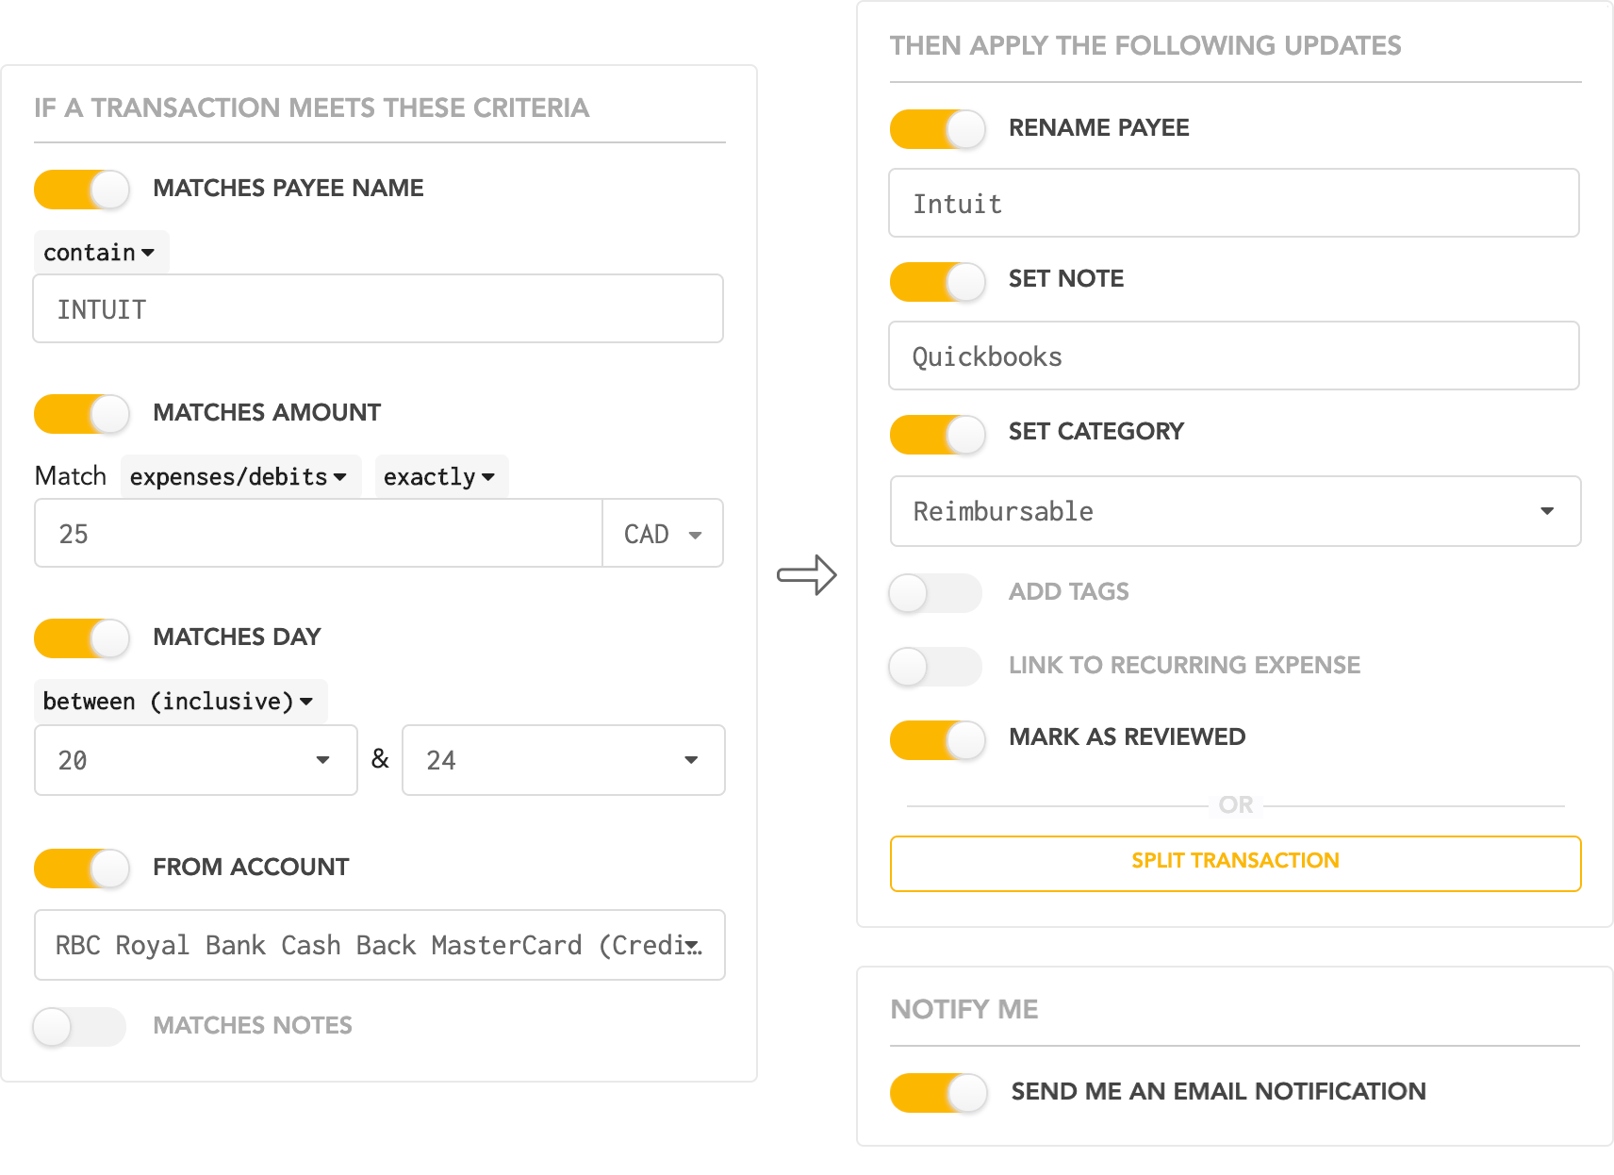Click the 'ADD TAGS' label
1614x1175 pixels.
1069,592
